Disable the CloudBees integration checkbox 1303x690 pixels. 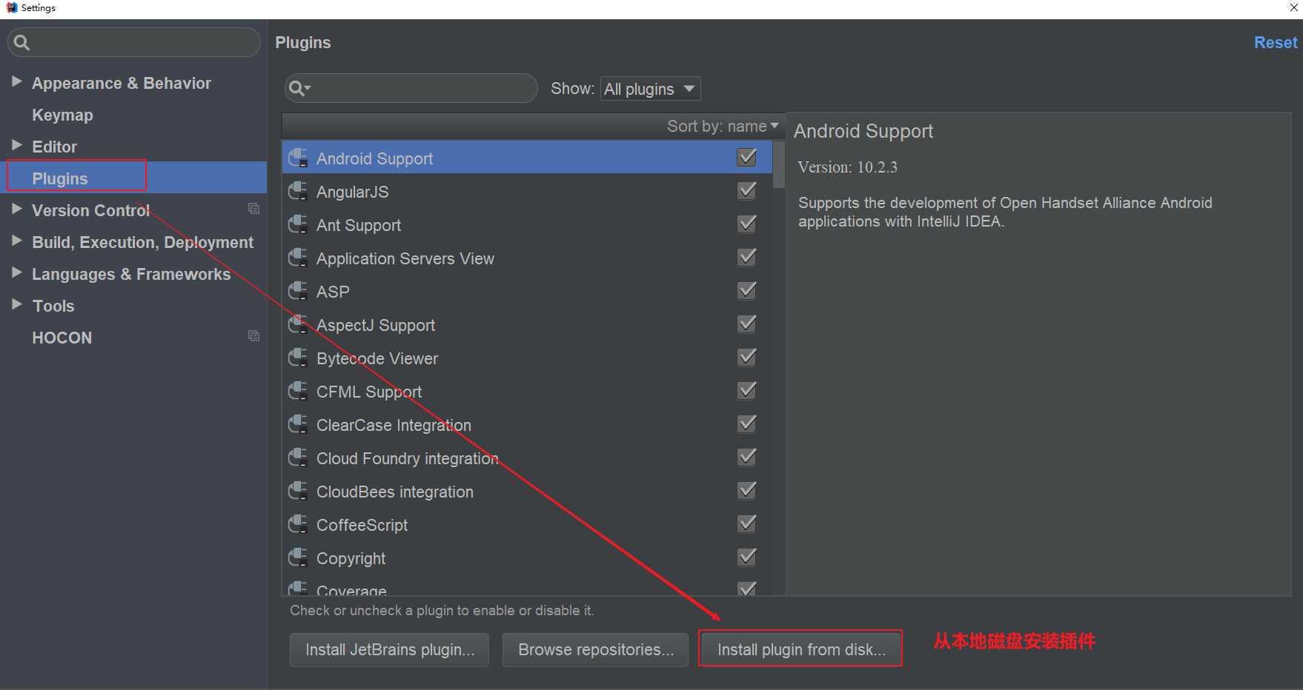[x=747, y=490]
